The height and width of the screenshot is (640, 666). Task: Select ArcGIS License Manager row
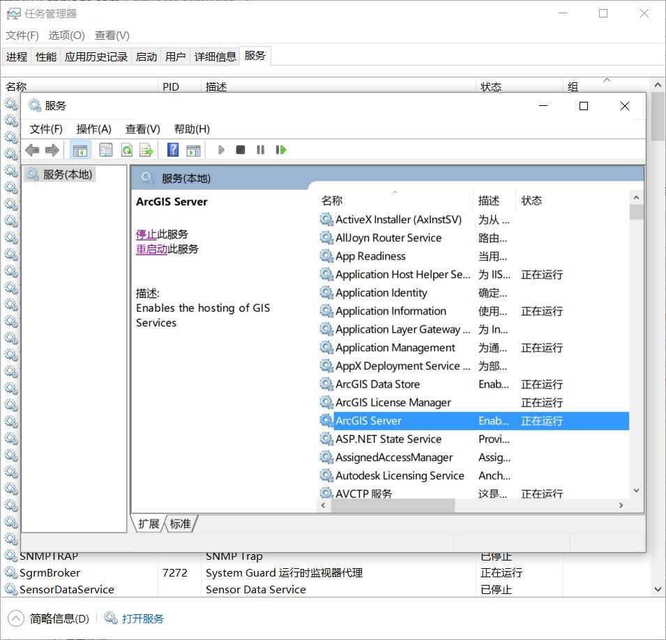click(x=473, y=402)
